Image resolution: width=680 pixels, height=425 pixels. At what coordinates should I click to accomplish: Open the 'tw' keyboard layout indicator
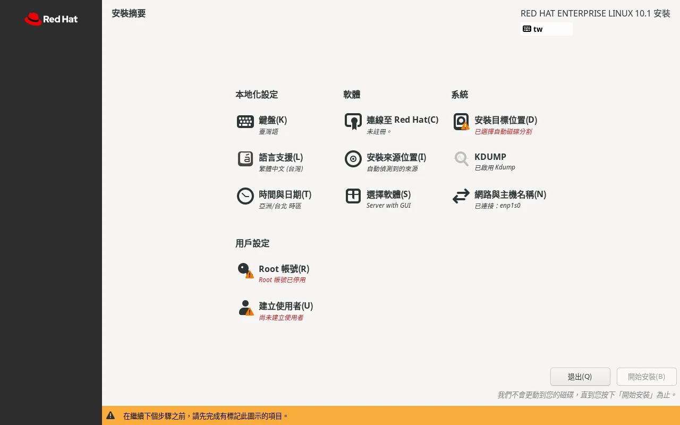click(x=547, y=29)
